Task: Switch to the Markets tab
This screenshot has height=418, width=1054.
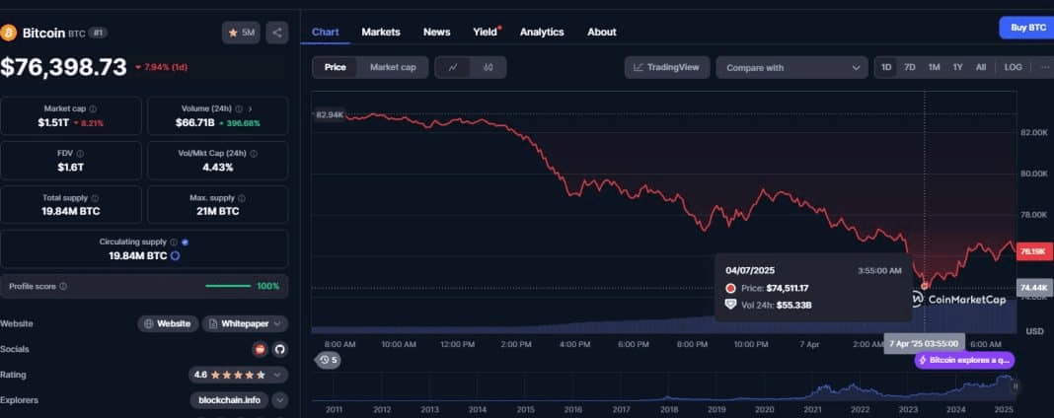Action: pos(381,32)
